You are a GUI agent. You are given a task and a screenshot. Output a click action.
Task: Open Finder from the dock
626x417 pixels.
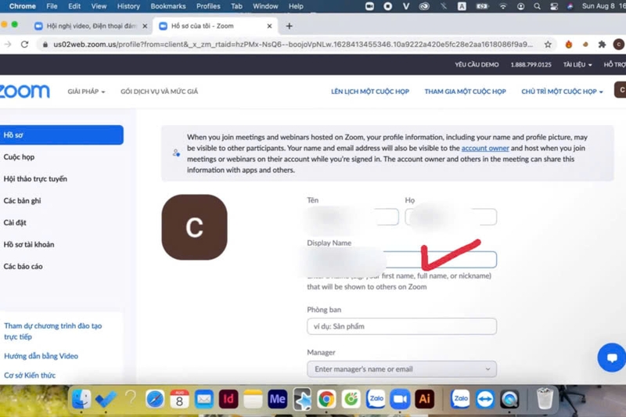[x=81, y=399]
